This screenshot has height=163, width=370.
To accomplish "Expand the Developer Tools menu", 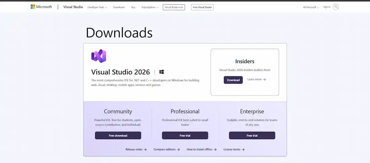I will click(97, 7).
